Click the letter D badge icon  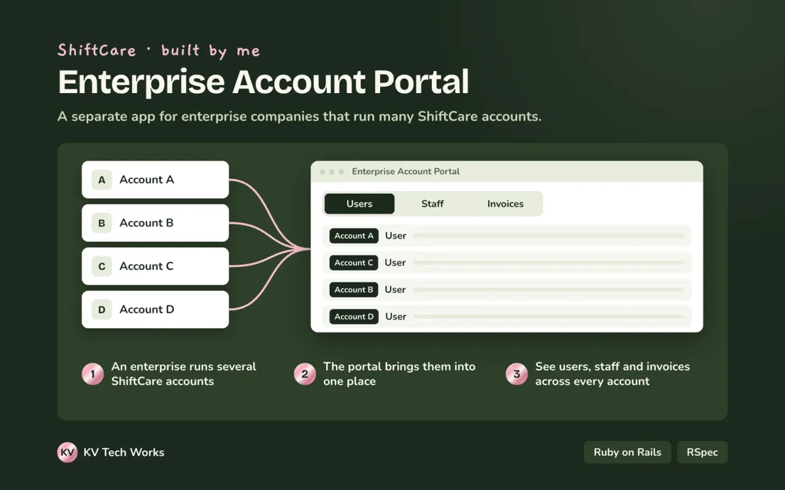[102, 310]
